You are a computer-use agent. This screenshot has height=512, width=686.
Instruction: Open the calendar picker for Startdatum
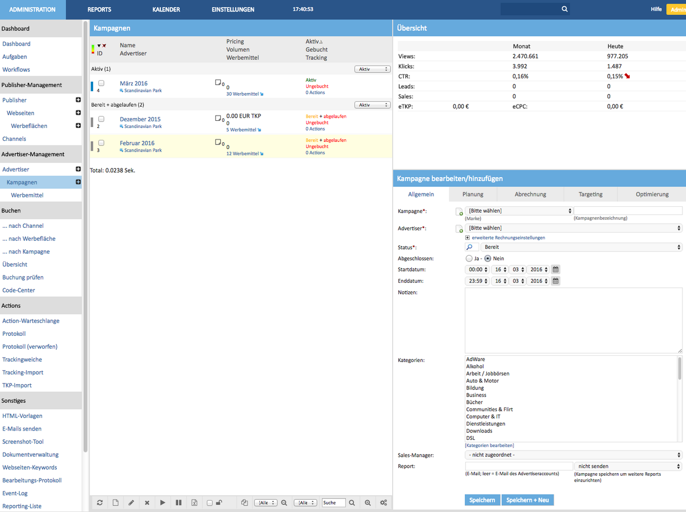(x=555, y=269)
